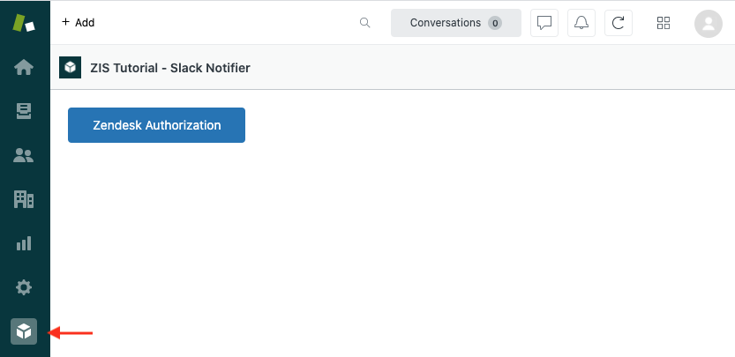Click the Zendesk Authorization button
Image resolution: width=735 pixels, height=357 pixels.
(156, 125)
